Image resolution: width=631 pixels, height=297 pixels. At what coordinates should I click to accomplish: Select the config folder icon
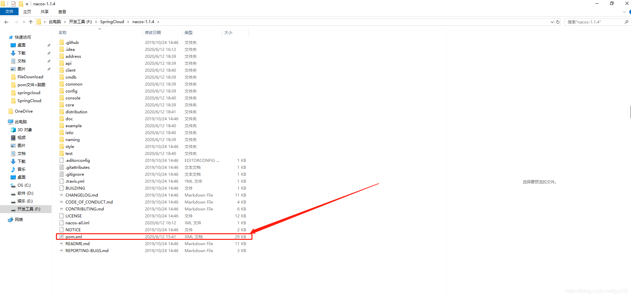(62, 91)
